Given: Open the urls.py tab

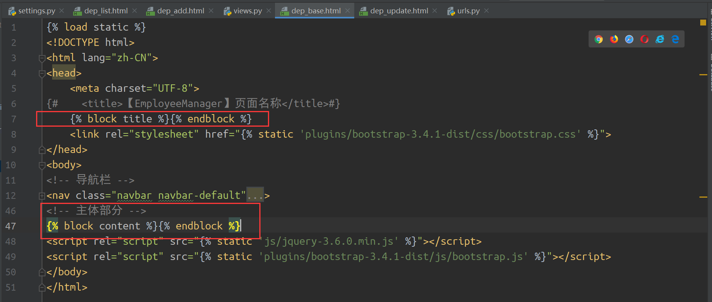Looking at the screenshot, I should point(468,11).
